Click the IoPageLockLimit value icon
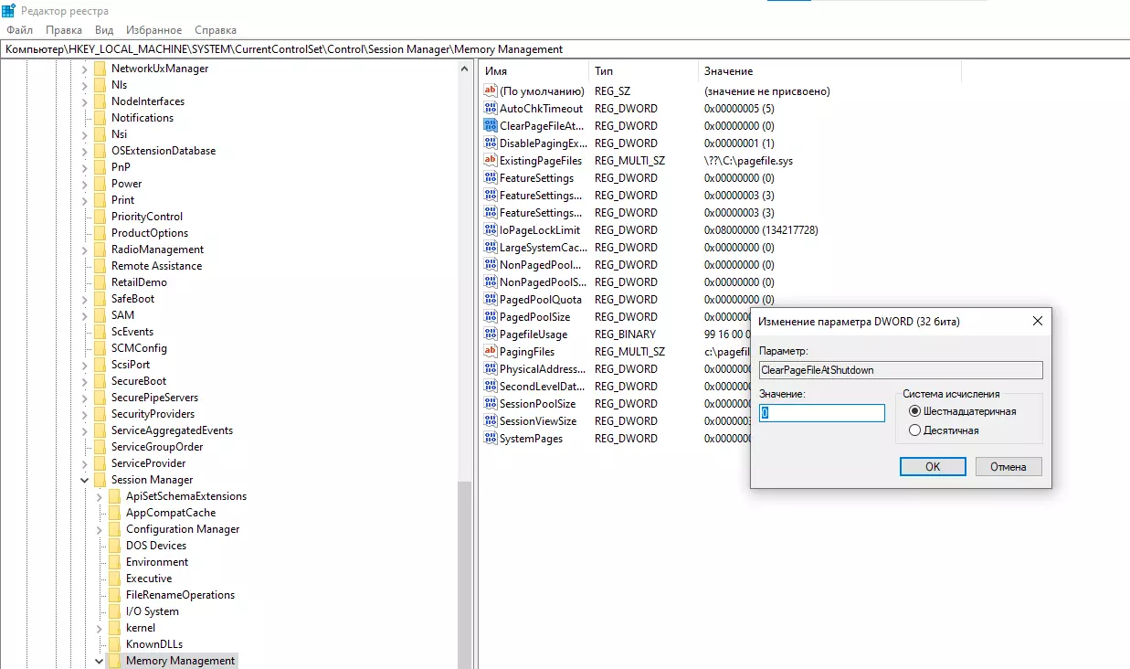The height and width of the screenshot is (669, 1130). coord(490,230)
